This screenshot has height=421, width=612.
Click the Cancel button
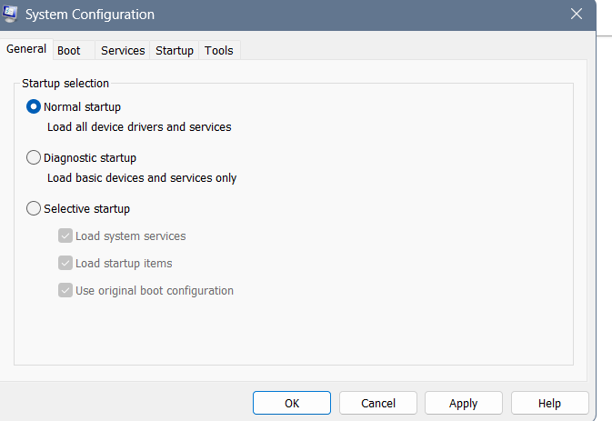(x=378, y=403)
